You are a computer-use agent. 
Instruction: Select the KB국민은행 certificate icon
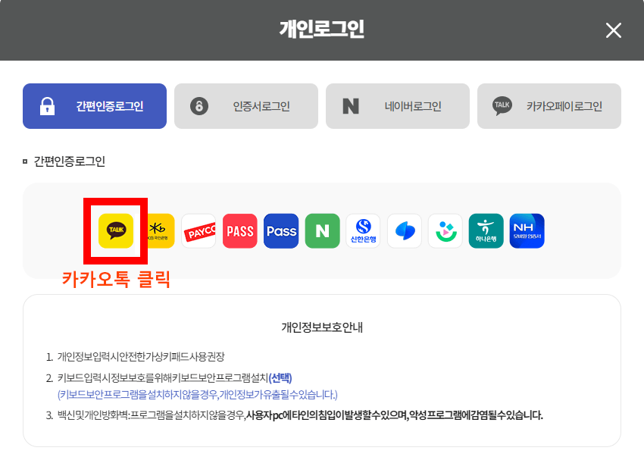(x=161, y=230)
